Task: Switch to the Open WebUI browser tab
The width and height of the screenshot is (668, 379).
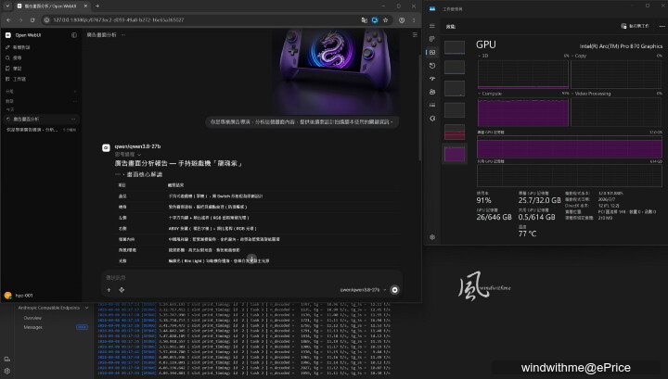Action: click(52, 6)
